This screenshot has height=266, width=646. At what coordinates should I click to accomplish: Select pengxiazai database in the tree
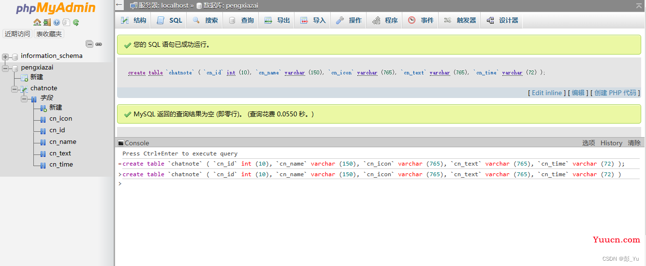point(37,68)
